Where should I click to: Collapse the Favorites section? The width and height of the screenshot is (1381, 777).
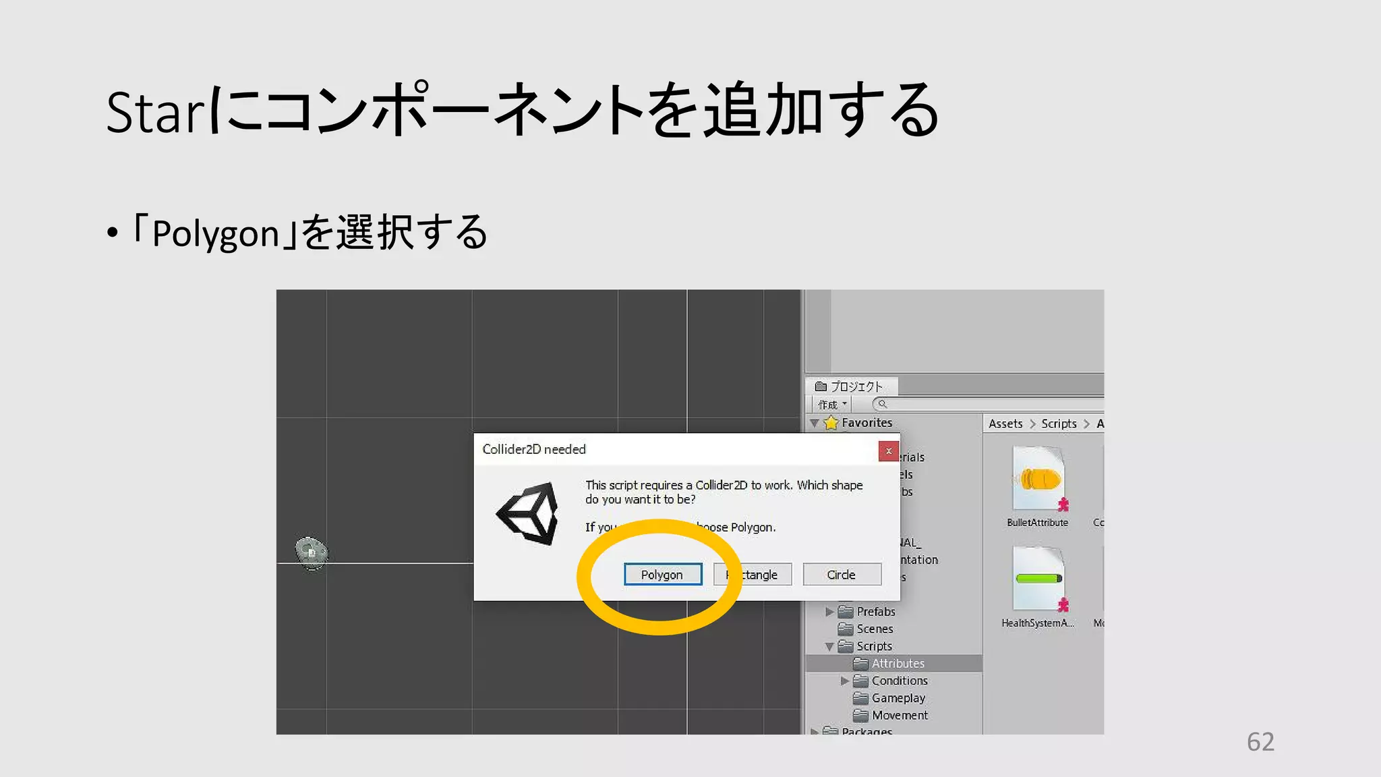(x=815, y=424)
